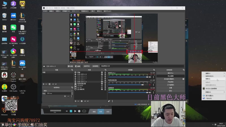
Task: Remove selected source with minus icon
Action: click(78, 101)
